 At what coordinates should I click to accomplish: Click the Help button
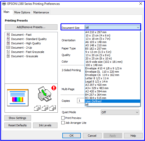[133, 136]
